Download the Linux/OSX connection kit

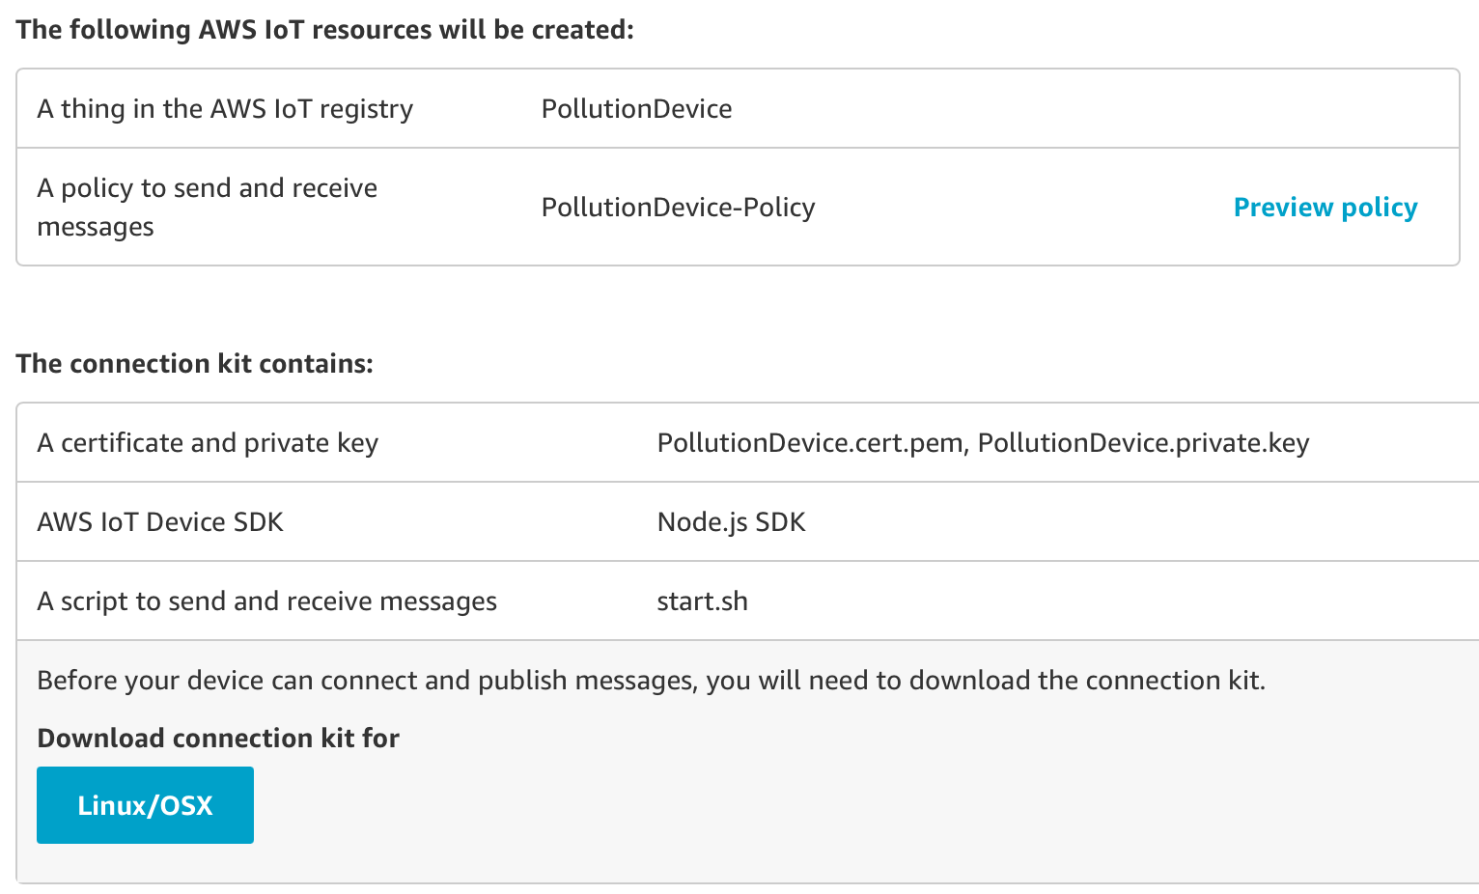click(145, 805)
